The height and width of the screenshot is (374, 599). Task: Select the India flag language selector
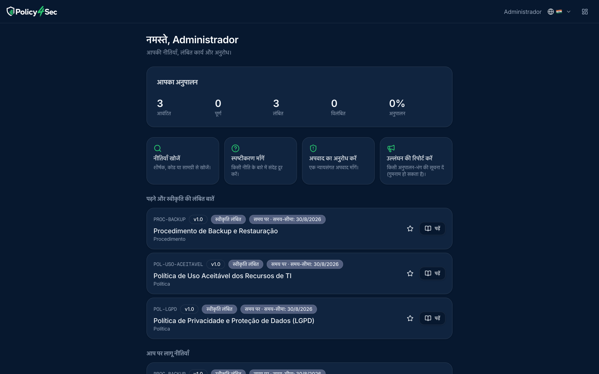click(x=559, y=12)
